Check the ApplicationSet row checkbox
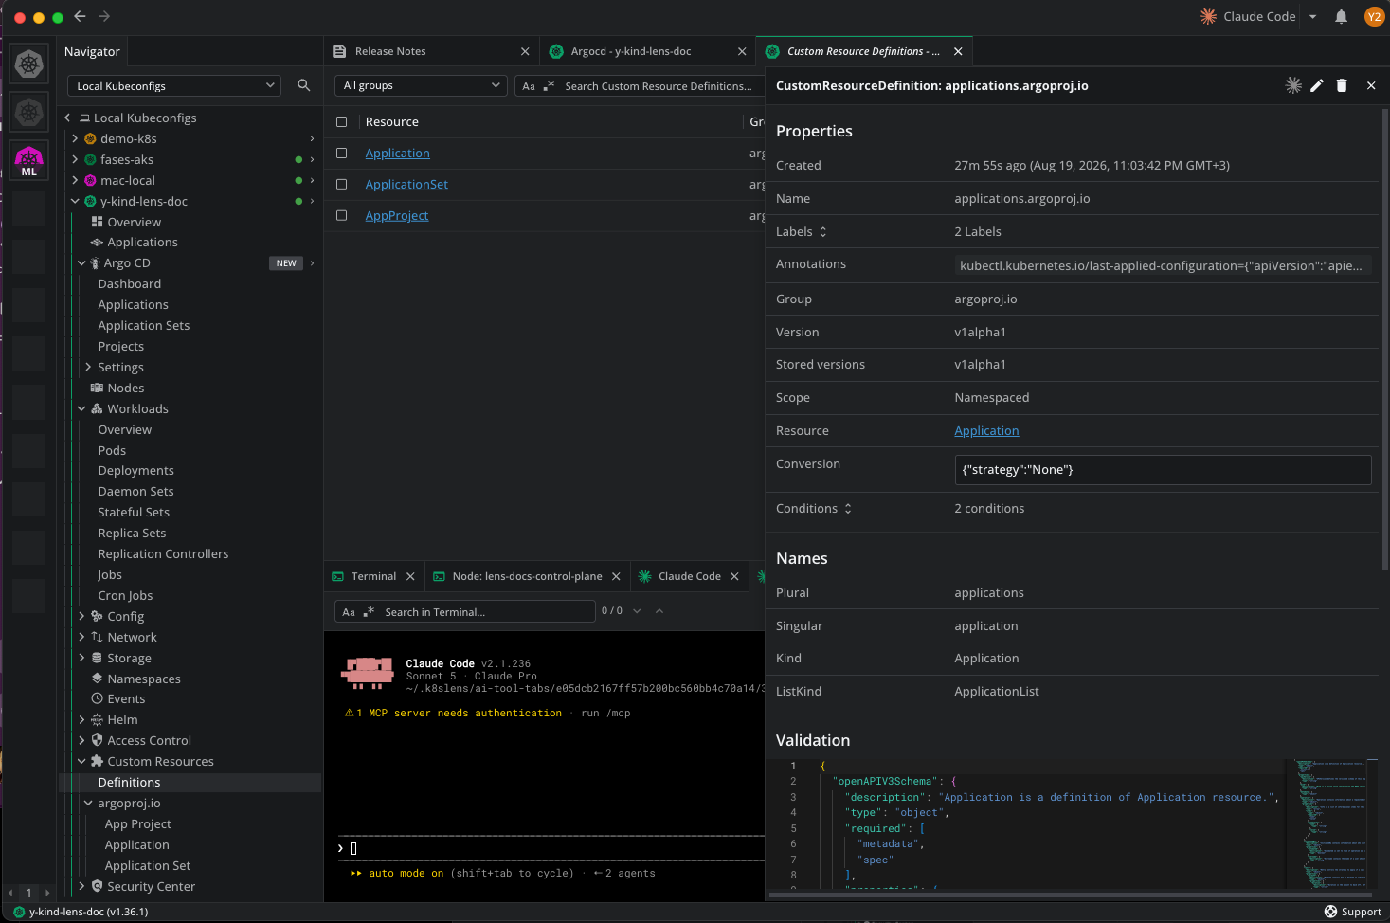The height and width of the screenshot is (923, 1390). (x=342, y=184)
